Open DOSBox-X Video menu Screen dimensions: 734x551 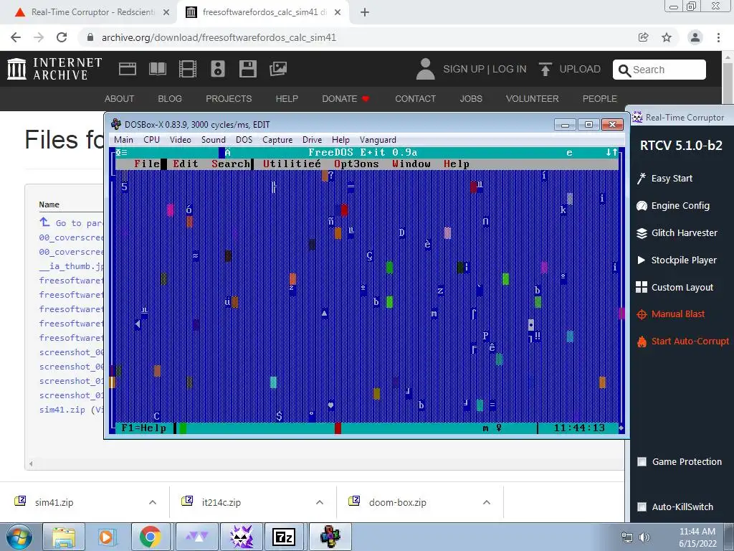180,140
